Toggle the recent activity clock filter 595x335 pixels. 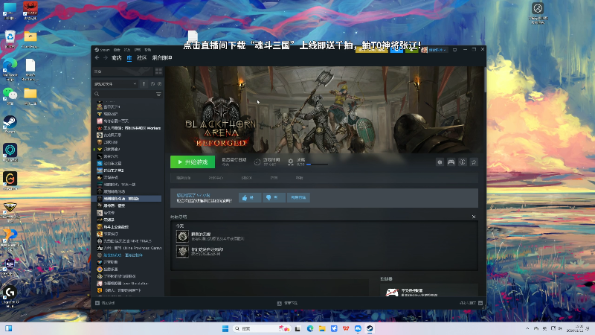point(152,83)
